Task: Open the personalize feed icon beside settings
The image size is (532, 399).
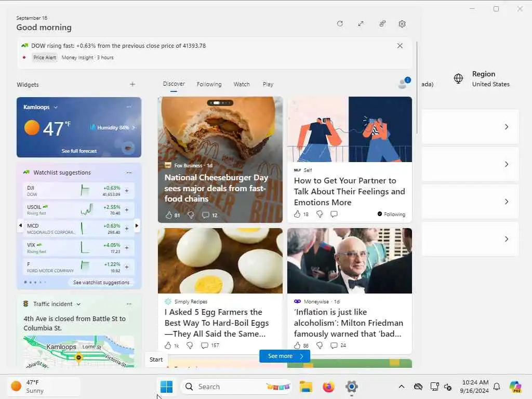Action: tap(382, 24)
